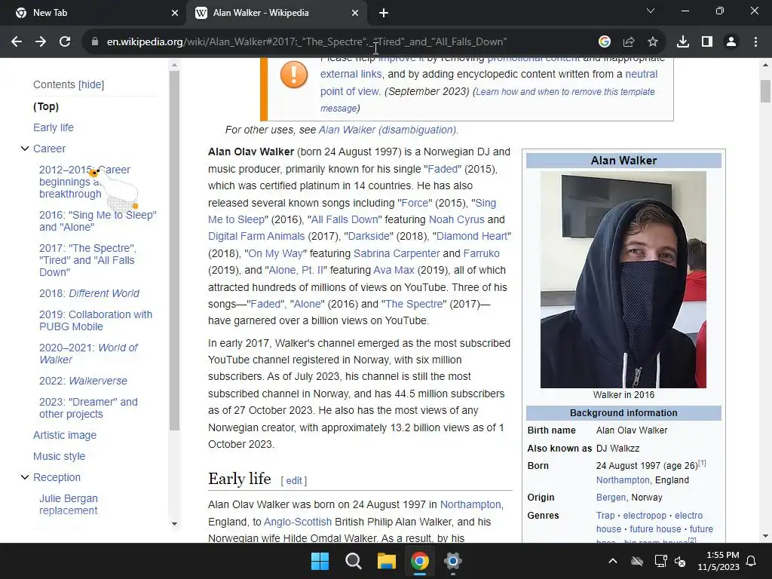Viewport: 772px width, 579px height.
Task: Open 2023: "Dreamer" and other projects
Action: pos(88,408)
